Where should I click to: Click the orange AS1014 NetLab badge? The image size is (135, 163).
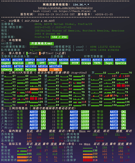[x=43, y=68]
